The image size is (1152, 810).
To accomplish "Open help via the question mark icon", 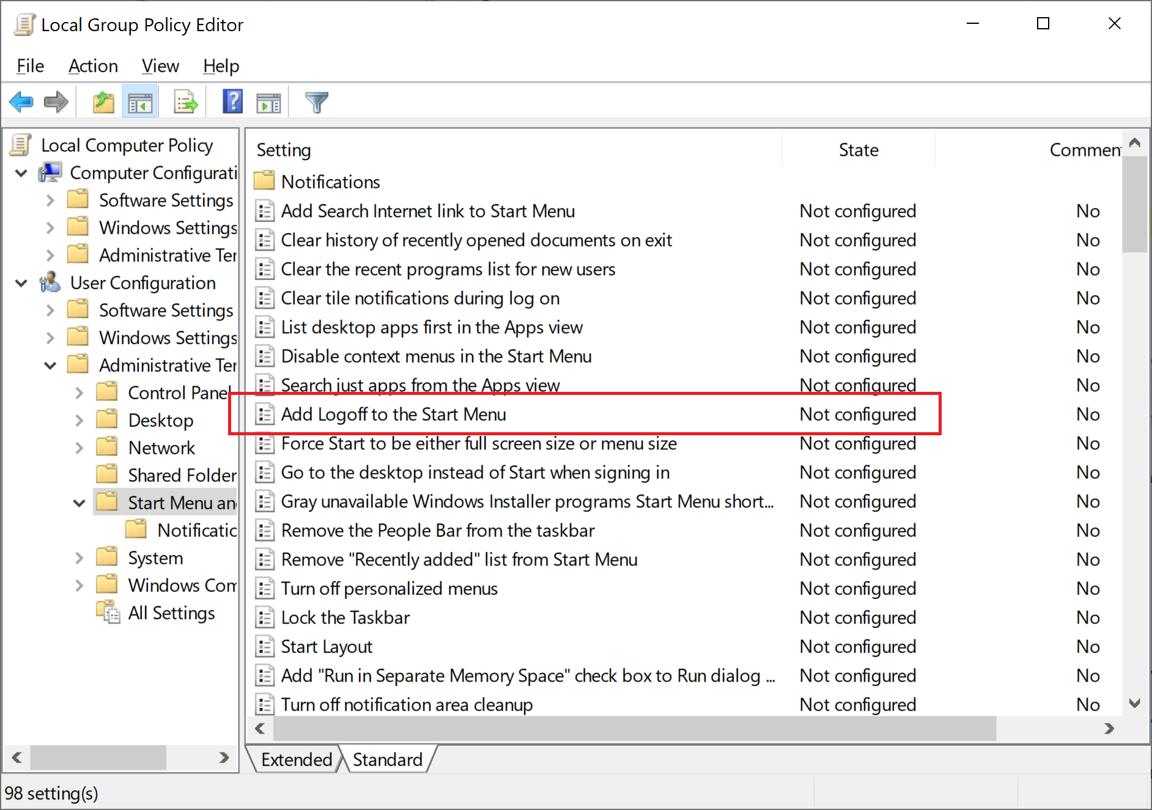I will tap(232, 101).
